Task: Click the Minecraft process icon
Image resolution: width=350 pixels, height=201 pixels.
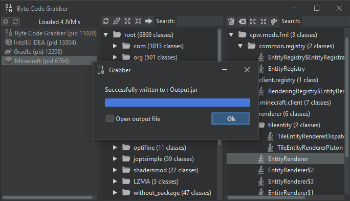Action: pos(9,61)
